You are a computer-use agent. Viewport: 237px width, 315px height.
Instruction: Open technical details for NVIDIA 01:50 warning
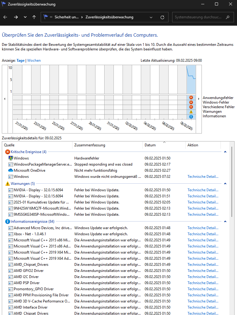point(203,190)
